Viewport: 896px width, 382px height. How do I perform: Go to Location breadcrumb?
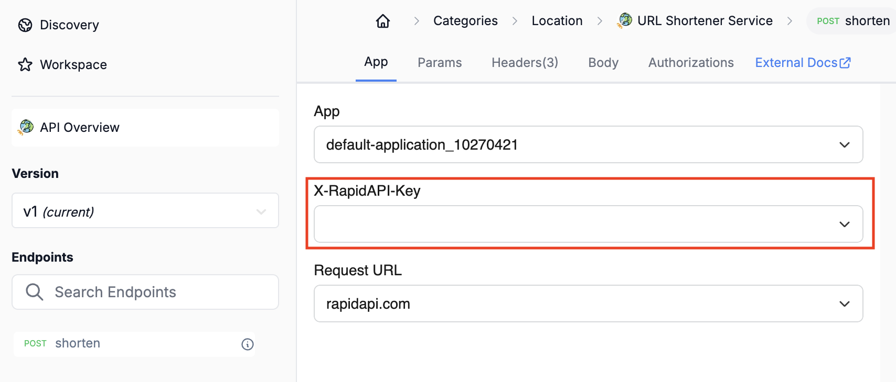[557, 21]
